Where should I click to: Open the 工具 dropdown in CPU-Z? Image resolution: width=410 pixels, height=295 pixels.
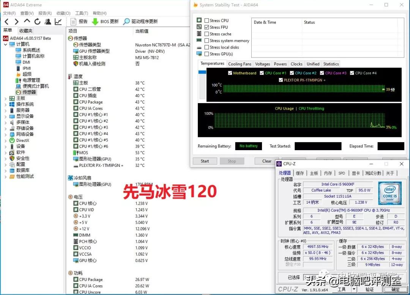(344, 289)
